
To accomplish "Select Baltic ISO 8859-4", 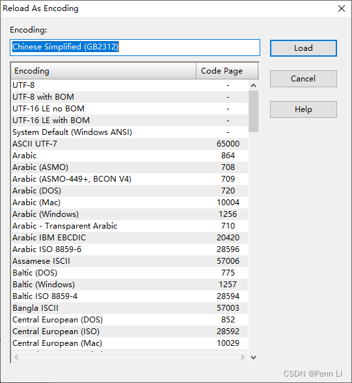I will (x=129, y=296).
